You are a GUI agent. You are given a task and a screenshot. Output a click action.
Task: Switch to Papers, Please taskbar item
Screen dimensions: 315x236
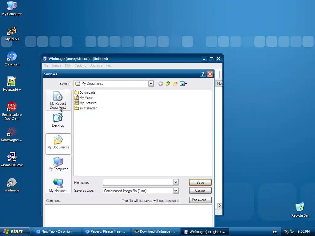(106, 232)
